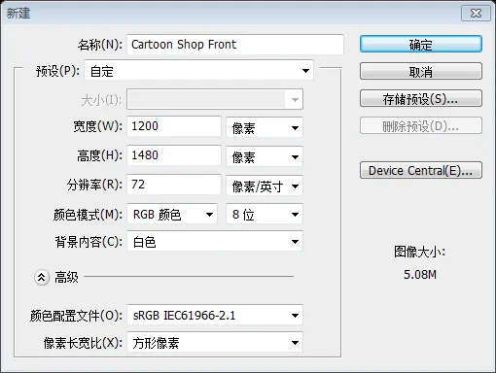Collapse the 高级 advanced section toggle
Screen dimensions: 496x373
tap(42, 277)
